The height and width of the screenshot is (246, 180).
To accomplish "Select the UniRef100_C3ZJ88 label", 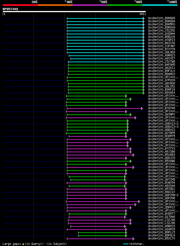I will 161,220.
